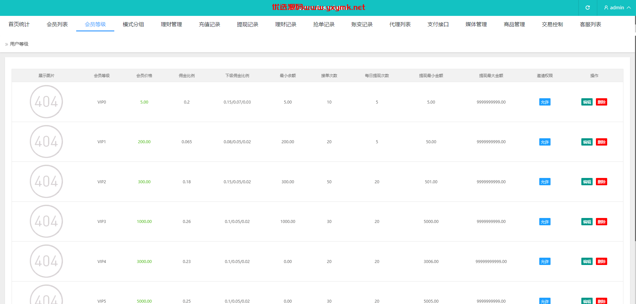Toggle the 允许 invite permission for VIP0
636x304 pixels.
click(x=545, y=102)
